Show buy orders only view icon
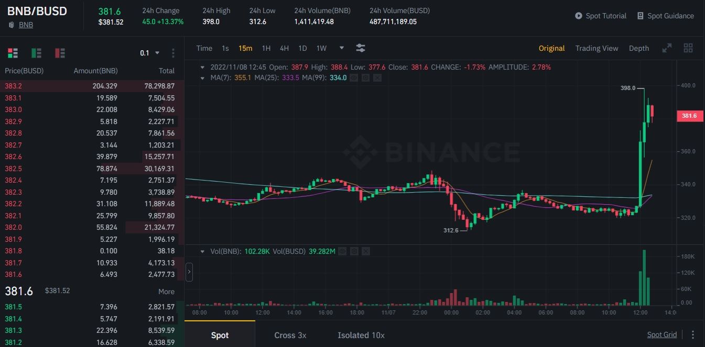Screen dimensions: 705x347 click(37, 53)
